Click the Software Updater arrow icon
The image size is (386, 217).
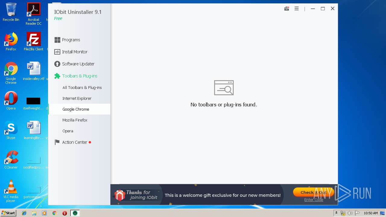click(x=57, y=64)
